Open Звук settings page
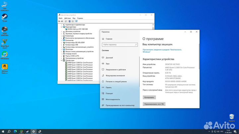Viewport: 239px width, 134px height. coord(108,64)
